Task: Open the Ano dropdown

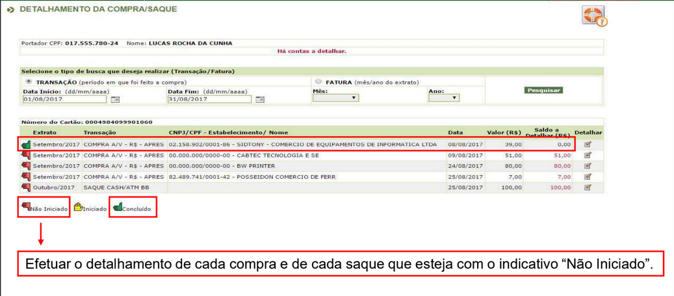Action: pyautogui.click(x=444, y=98)
